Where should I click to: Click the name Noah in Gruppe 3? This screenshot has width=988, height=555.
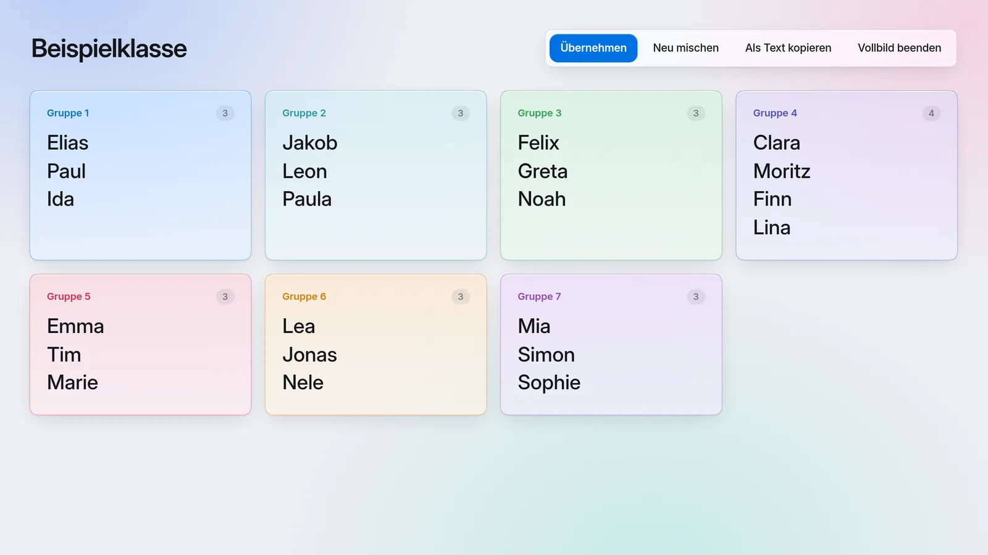pos(542,199)
